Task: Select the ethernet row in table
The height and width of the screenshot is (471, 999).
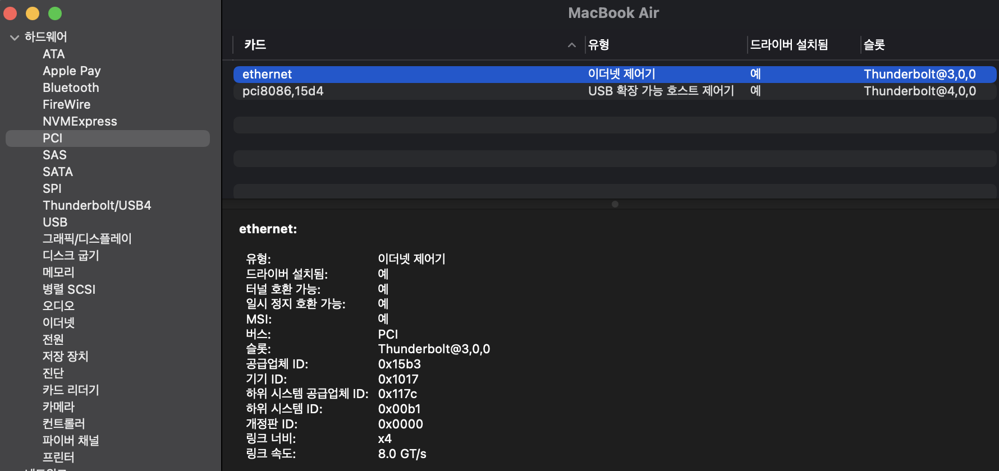Action: (615, 75)
